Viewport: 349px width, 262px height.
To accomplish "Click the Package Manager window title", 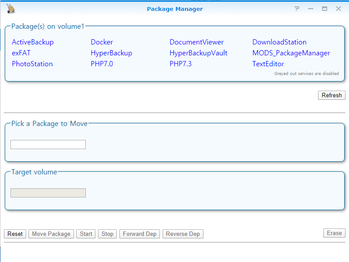I will [175, 9].
